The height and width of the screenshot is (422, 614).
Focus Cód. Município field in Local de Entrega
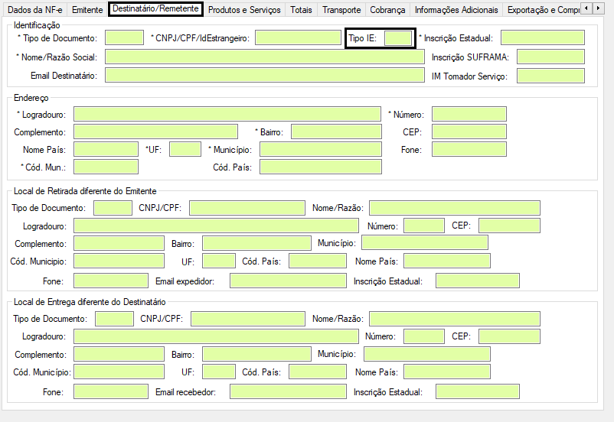tap(119, 372)
